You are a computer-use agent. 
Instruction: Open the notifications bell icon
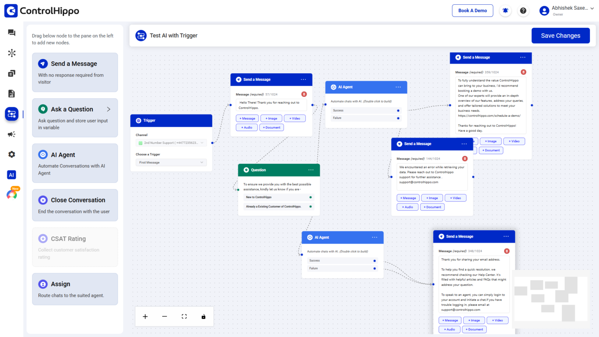click(x=505, y=11)
